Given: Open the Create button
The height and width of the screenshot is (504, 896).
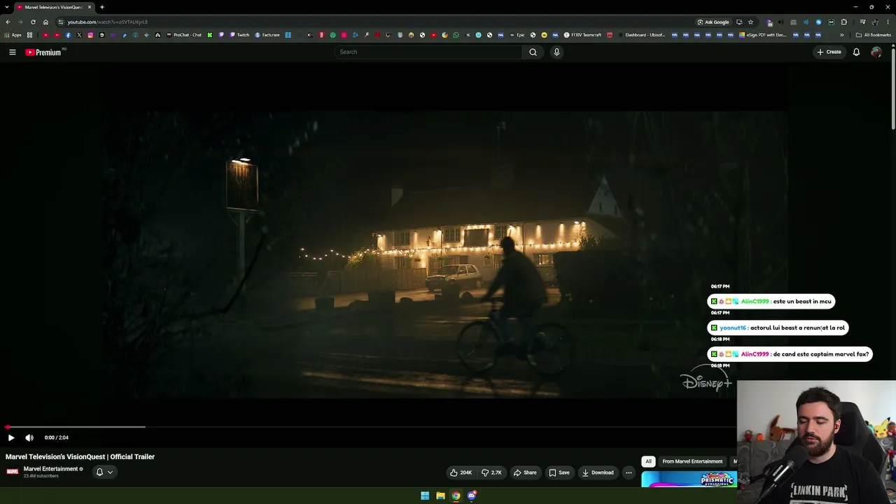Looking at the screenshot, I should click(x=829, y=52).
